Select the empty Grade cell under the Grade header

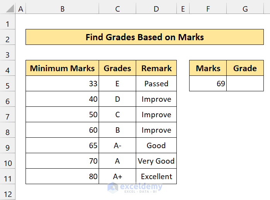[245, 84]
